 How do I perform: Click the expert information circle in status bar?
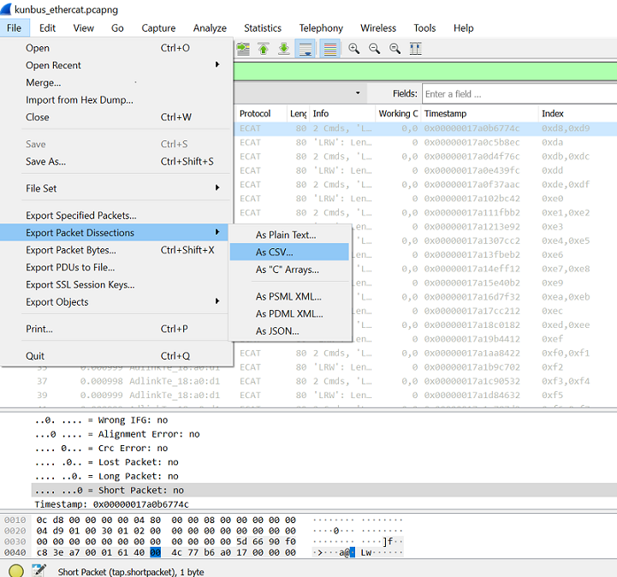(15, 570)
